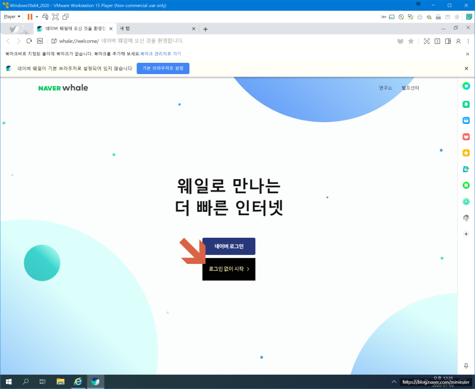Click the VMware sound card icon

tap(429, 17)
